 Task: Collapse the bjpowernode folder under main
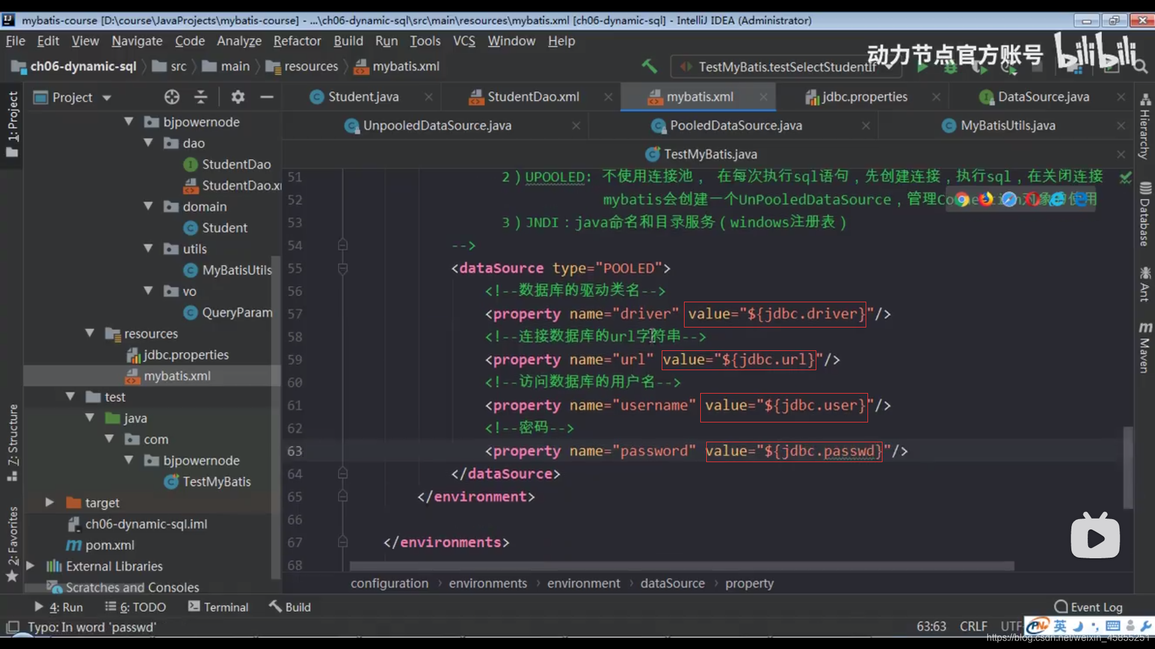click(x=129, y=122)
